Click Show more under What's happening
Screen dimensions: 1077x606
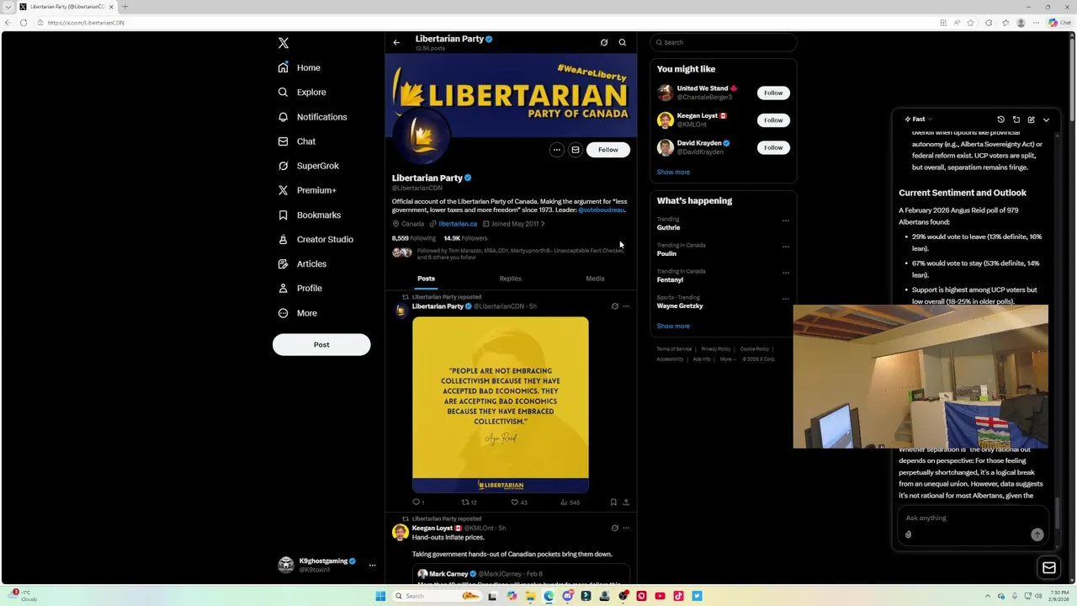point(673,326)
